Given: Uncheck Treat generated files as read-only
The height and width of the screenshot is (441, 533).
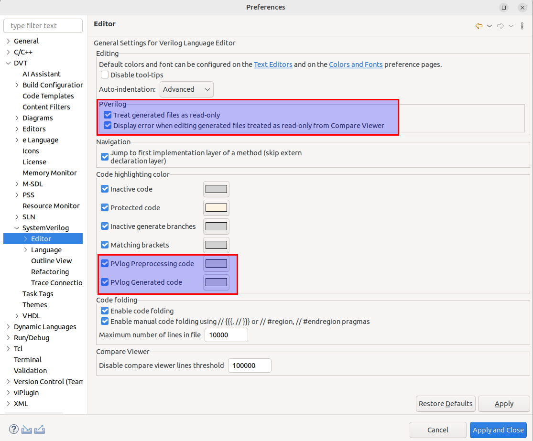Looking at the screenshot, I should pos(108,115).
